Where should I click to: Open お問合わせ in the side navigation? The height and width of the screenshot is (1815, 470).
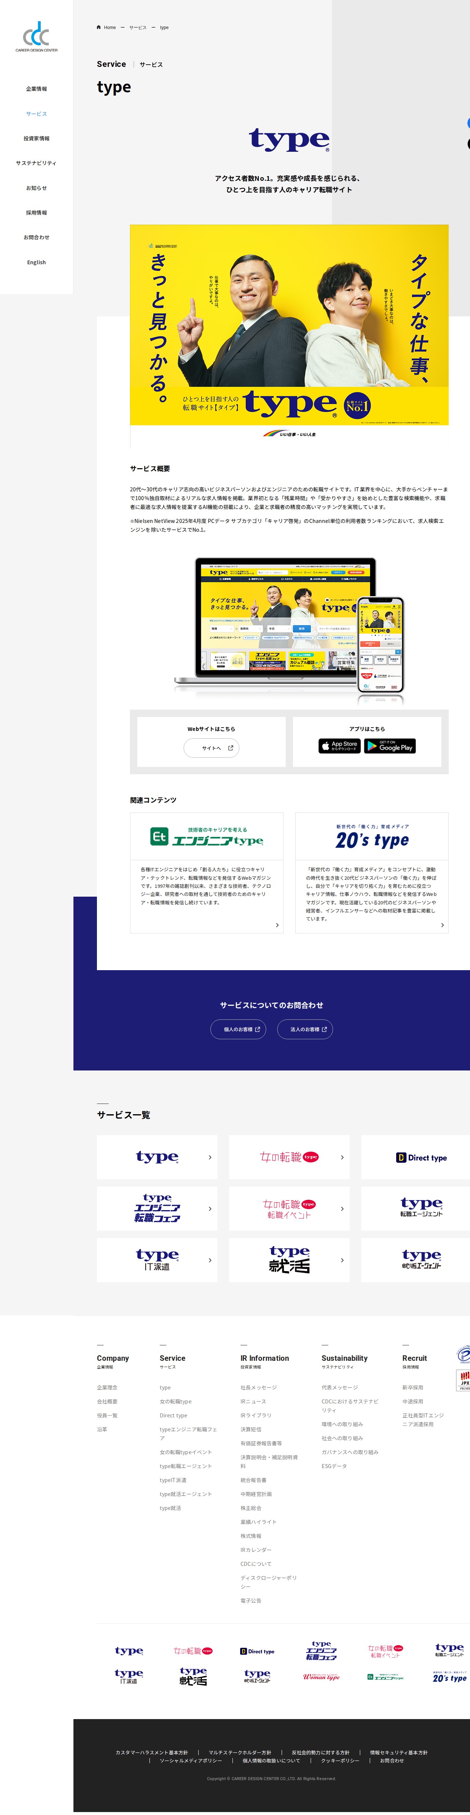(37, 237)
